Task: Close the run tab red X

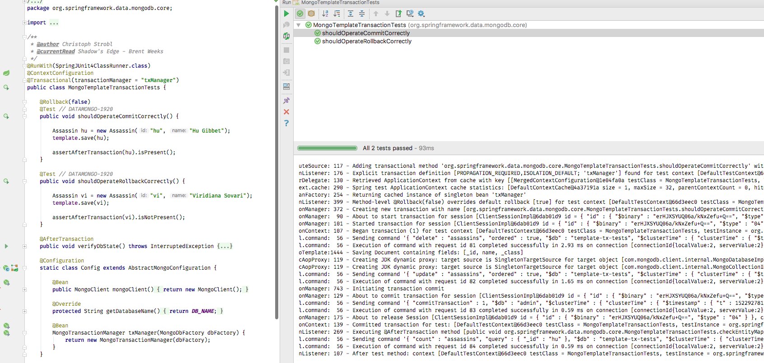Action: (x=286, y=112)
